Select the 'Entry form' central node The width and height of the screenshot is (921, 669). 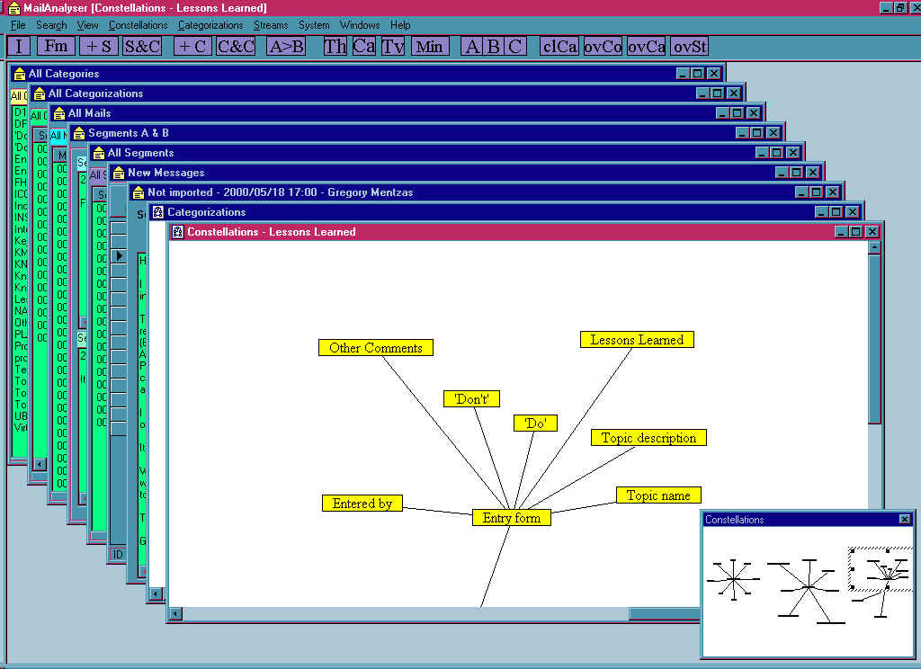coord(511,517)
